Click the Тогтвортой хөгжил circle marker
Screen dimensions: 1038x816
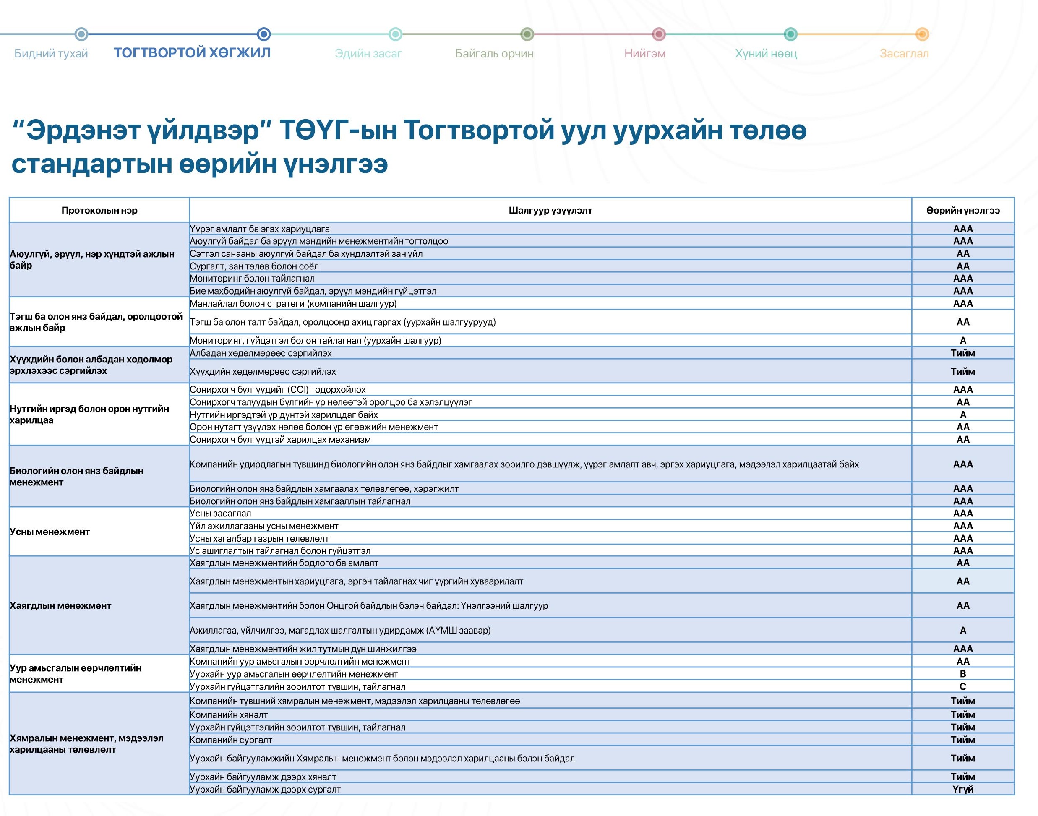click(263, 34)
